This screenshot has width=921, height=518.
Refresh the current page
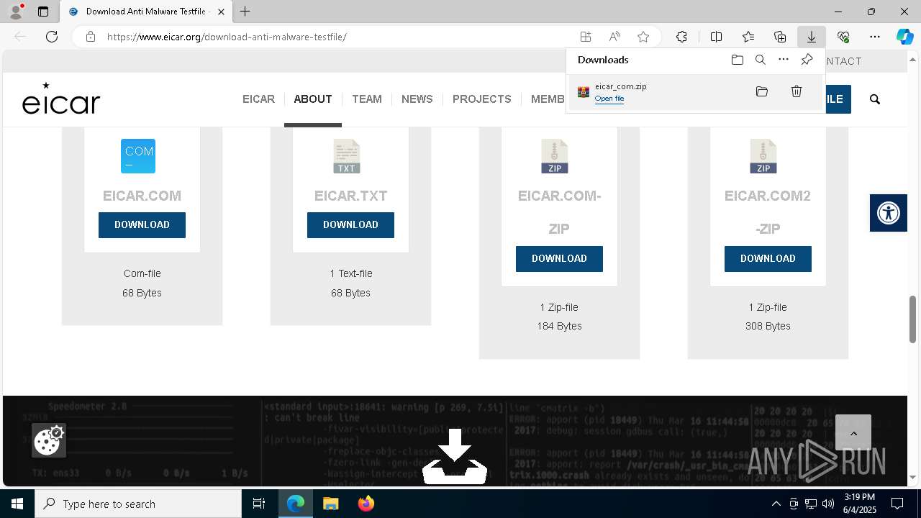52,37
